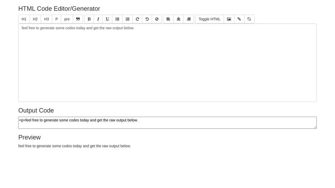Click the redo arrow icon
Viewport: 335px width, 188px height.
click(137, 19)
